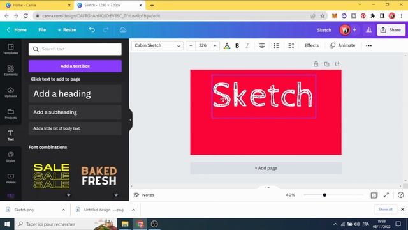This screenshot has width=408, height=230.
Task: Open the Projects sidebar panel
Action: click(11, 114)
